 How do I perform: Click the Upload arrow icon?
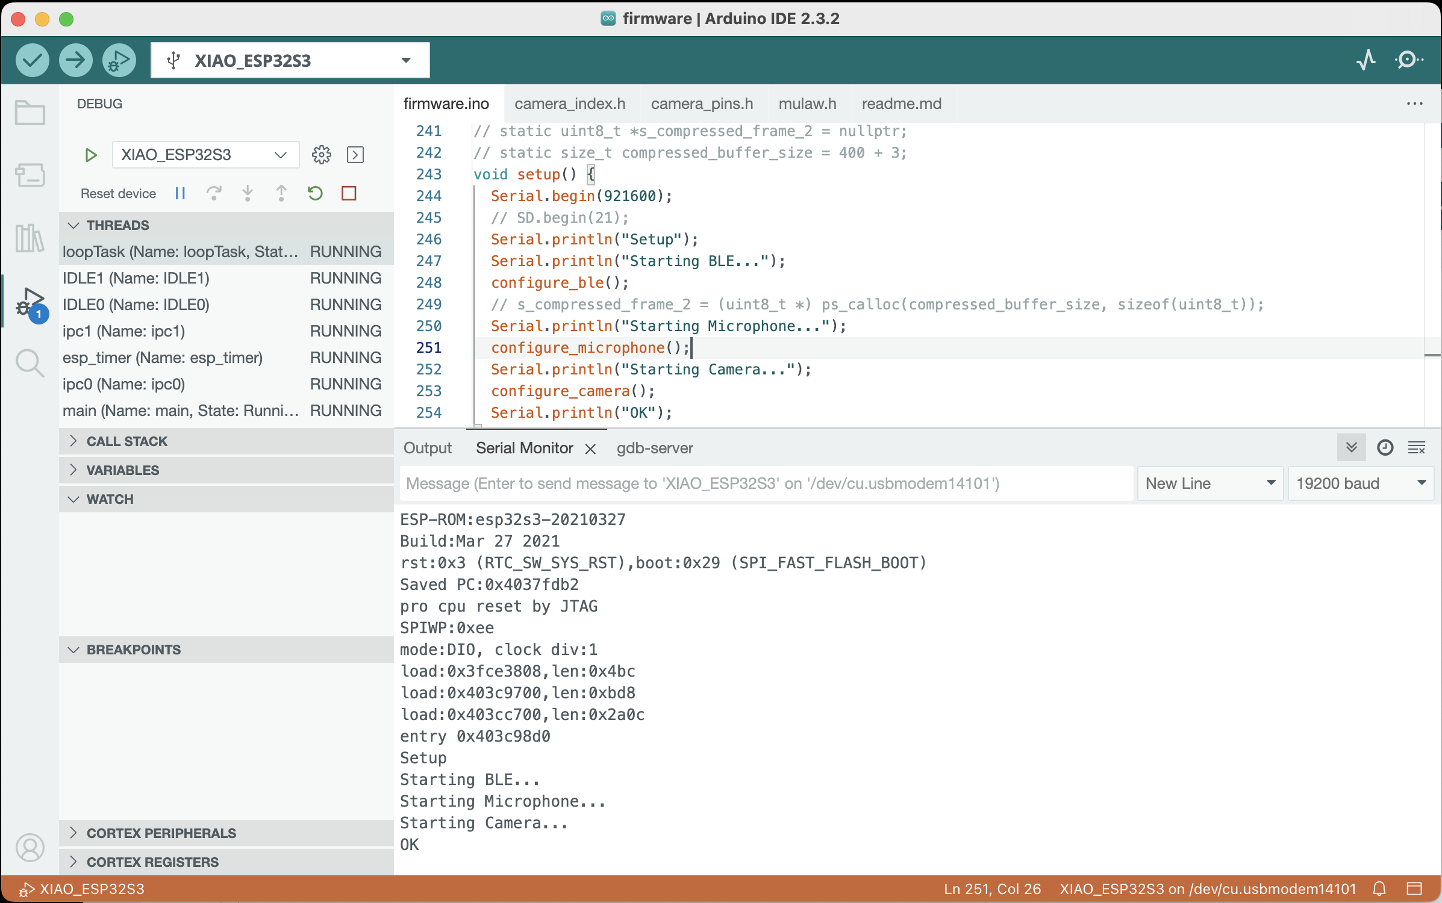pos(74,60)
